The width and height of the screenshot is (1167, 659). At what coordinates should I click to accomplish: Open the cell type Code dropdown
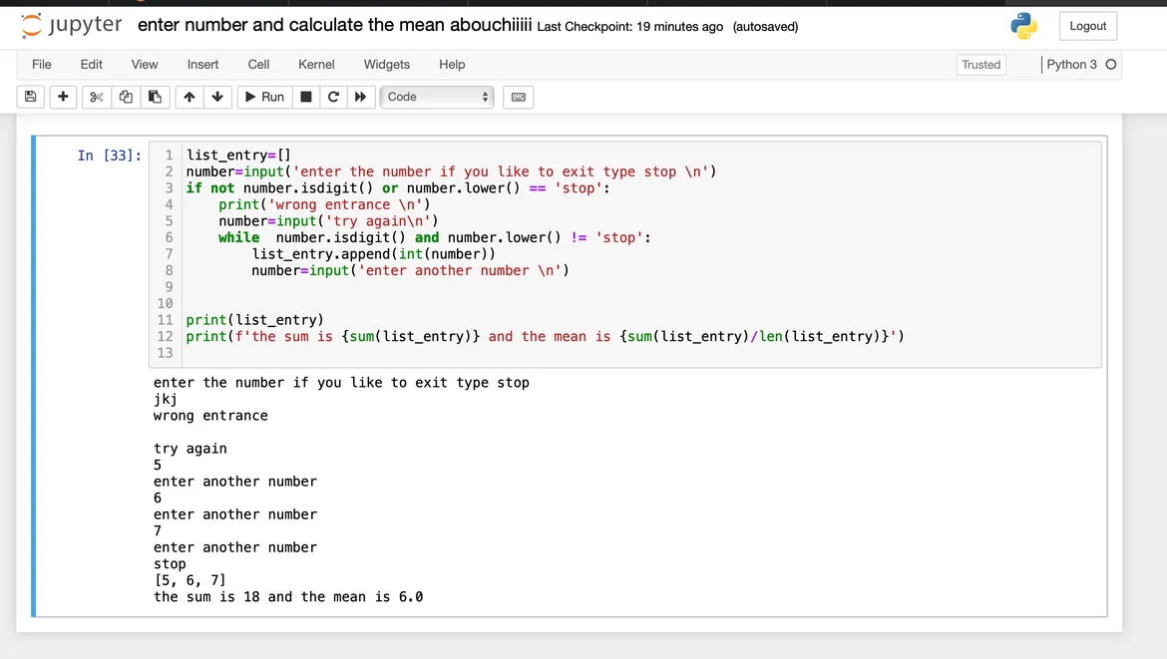[437, 97]
